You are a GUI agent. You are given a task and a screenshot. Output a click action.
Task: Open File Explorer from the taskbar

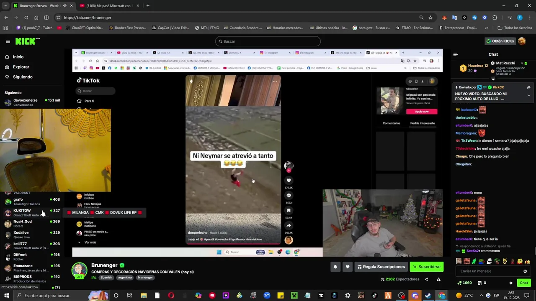[144, 296]
